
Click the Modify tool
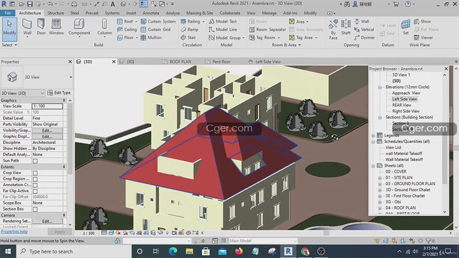[10, 29]
